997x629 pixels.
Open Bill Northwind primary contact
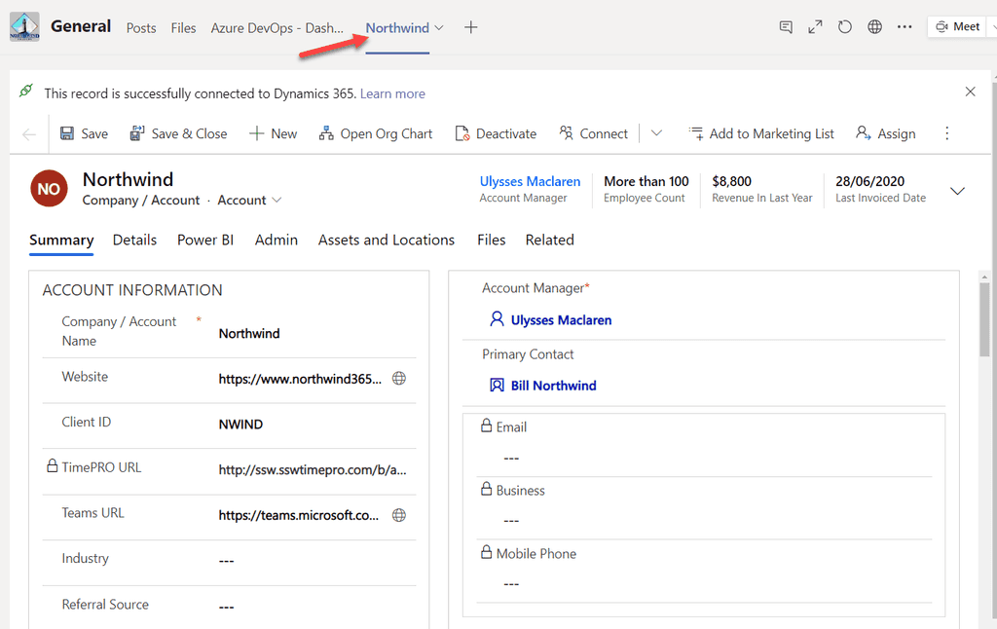point(553,386)
